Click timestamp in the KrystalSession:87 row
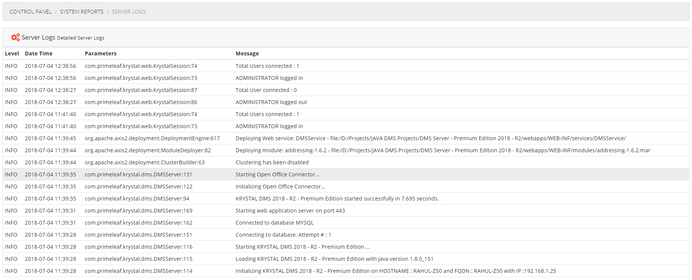This screenshot has width=692, height=280. 51,90
